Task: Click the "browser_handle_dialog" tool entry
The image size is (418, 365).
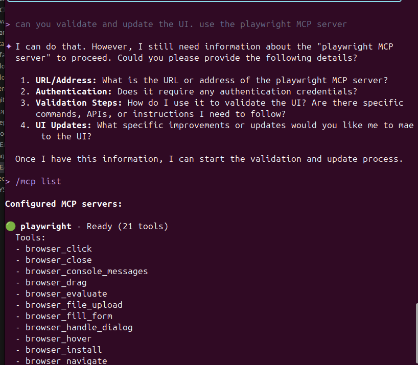Action: [79, 327]
